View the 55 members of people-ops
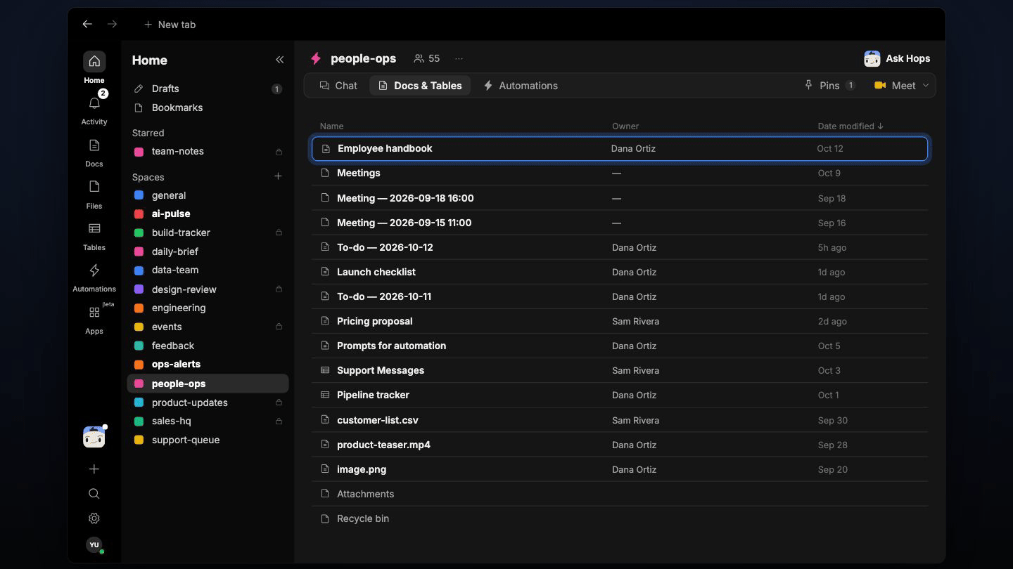 [x=427, y=58]
